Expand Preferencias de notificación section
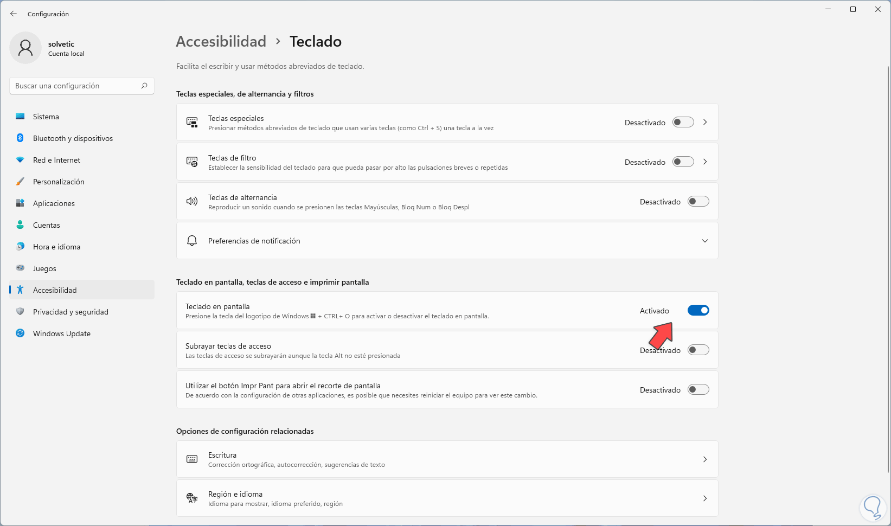The width and height of the screenshot is (891, 526). (x=704, y=241)
